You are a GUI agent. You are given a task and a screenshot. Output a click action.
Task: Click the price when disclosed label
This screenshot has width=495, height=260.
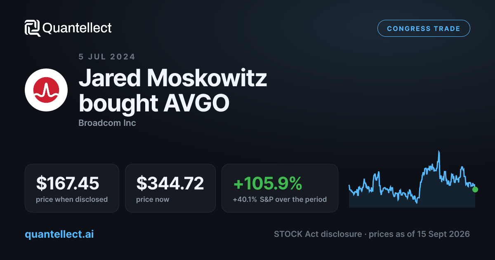click(72, 199)
